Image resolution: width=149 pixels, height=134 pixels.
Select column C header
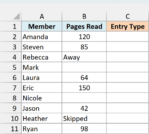(128, 16)
